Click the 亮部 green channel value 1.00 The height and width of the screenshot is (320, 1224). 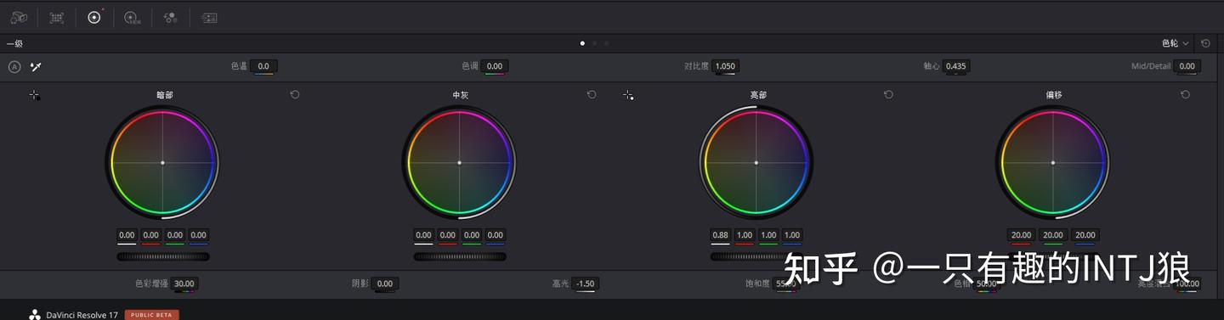[x=768, y=235]
